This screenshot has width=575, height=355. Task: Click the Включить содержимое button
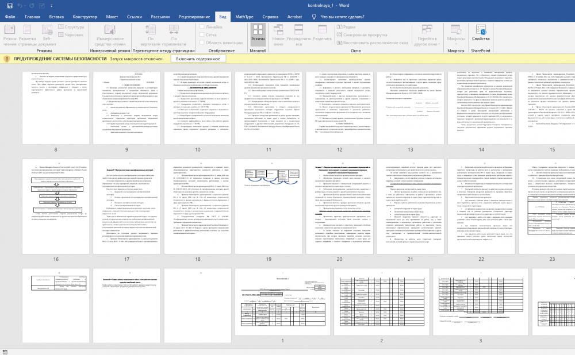click(198, 59)
